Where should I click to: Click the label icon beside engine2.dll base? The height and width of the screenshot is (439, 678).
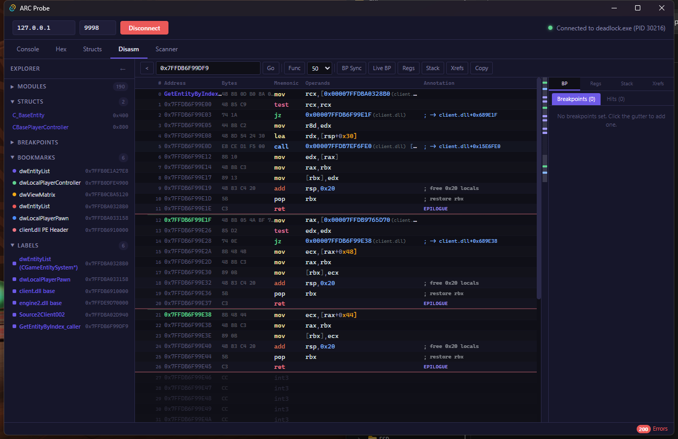click(x=14, y=303)
